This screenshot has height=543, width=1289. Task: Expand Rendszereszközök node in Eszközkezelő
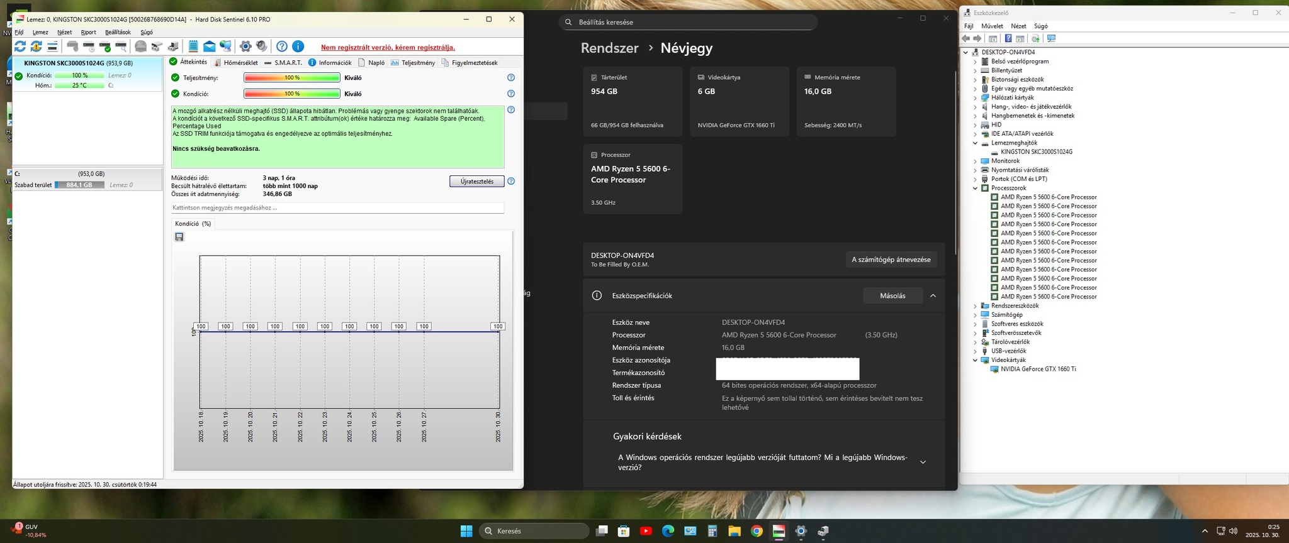click(x=976, y=305)
